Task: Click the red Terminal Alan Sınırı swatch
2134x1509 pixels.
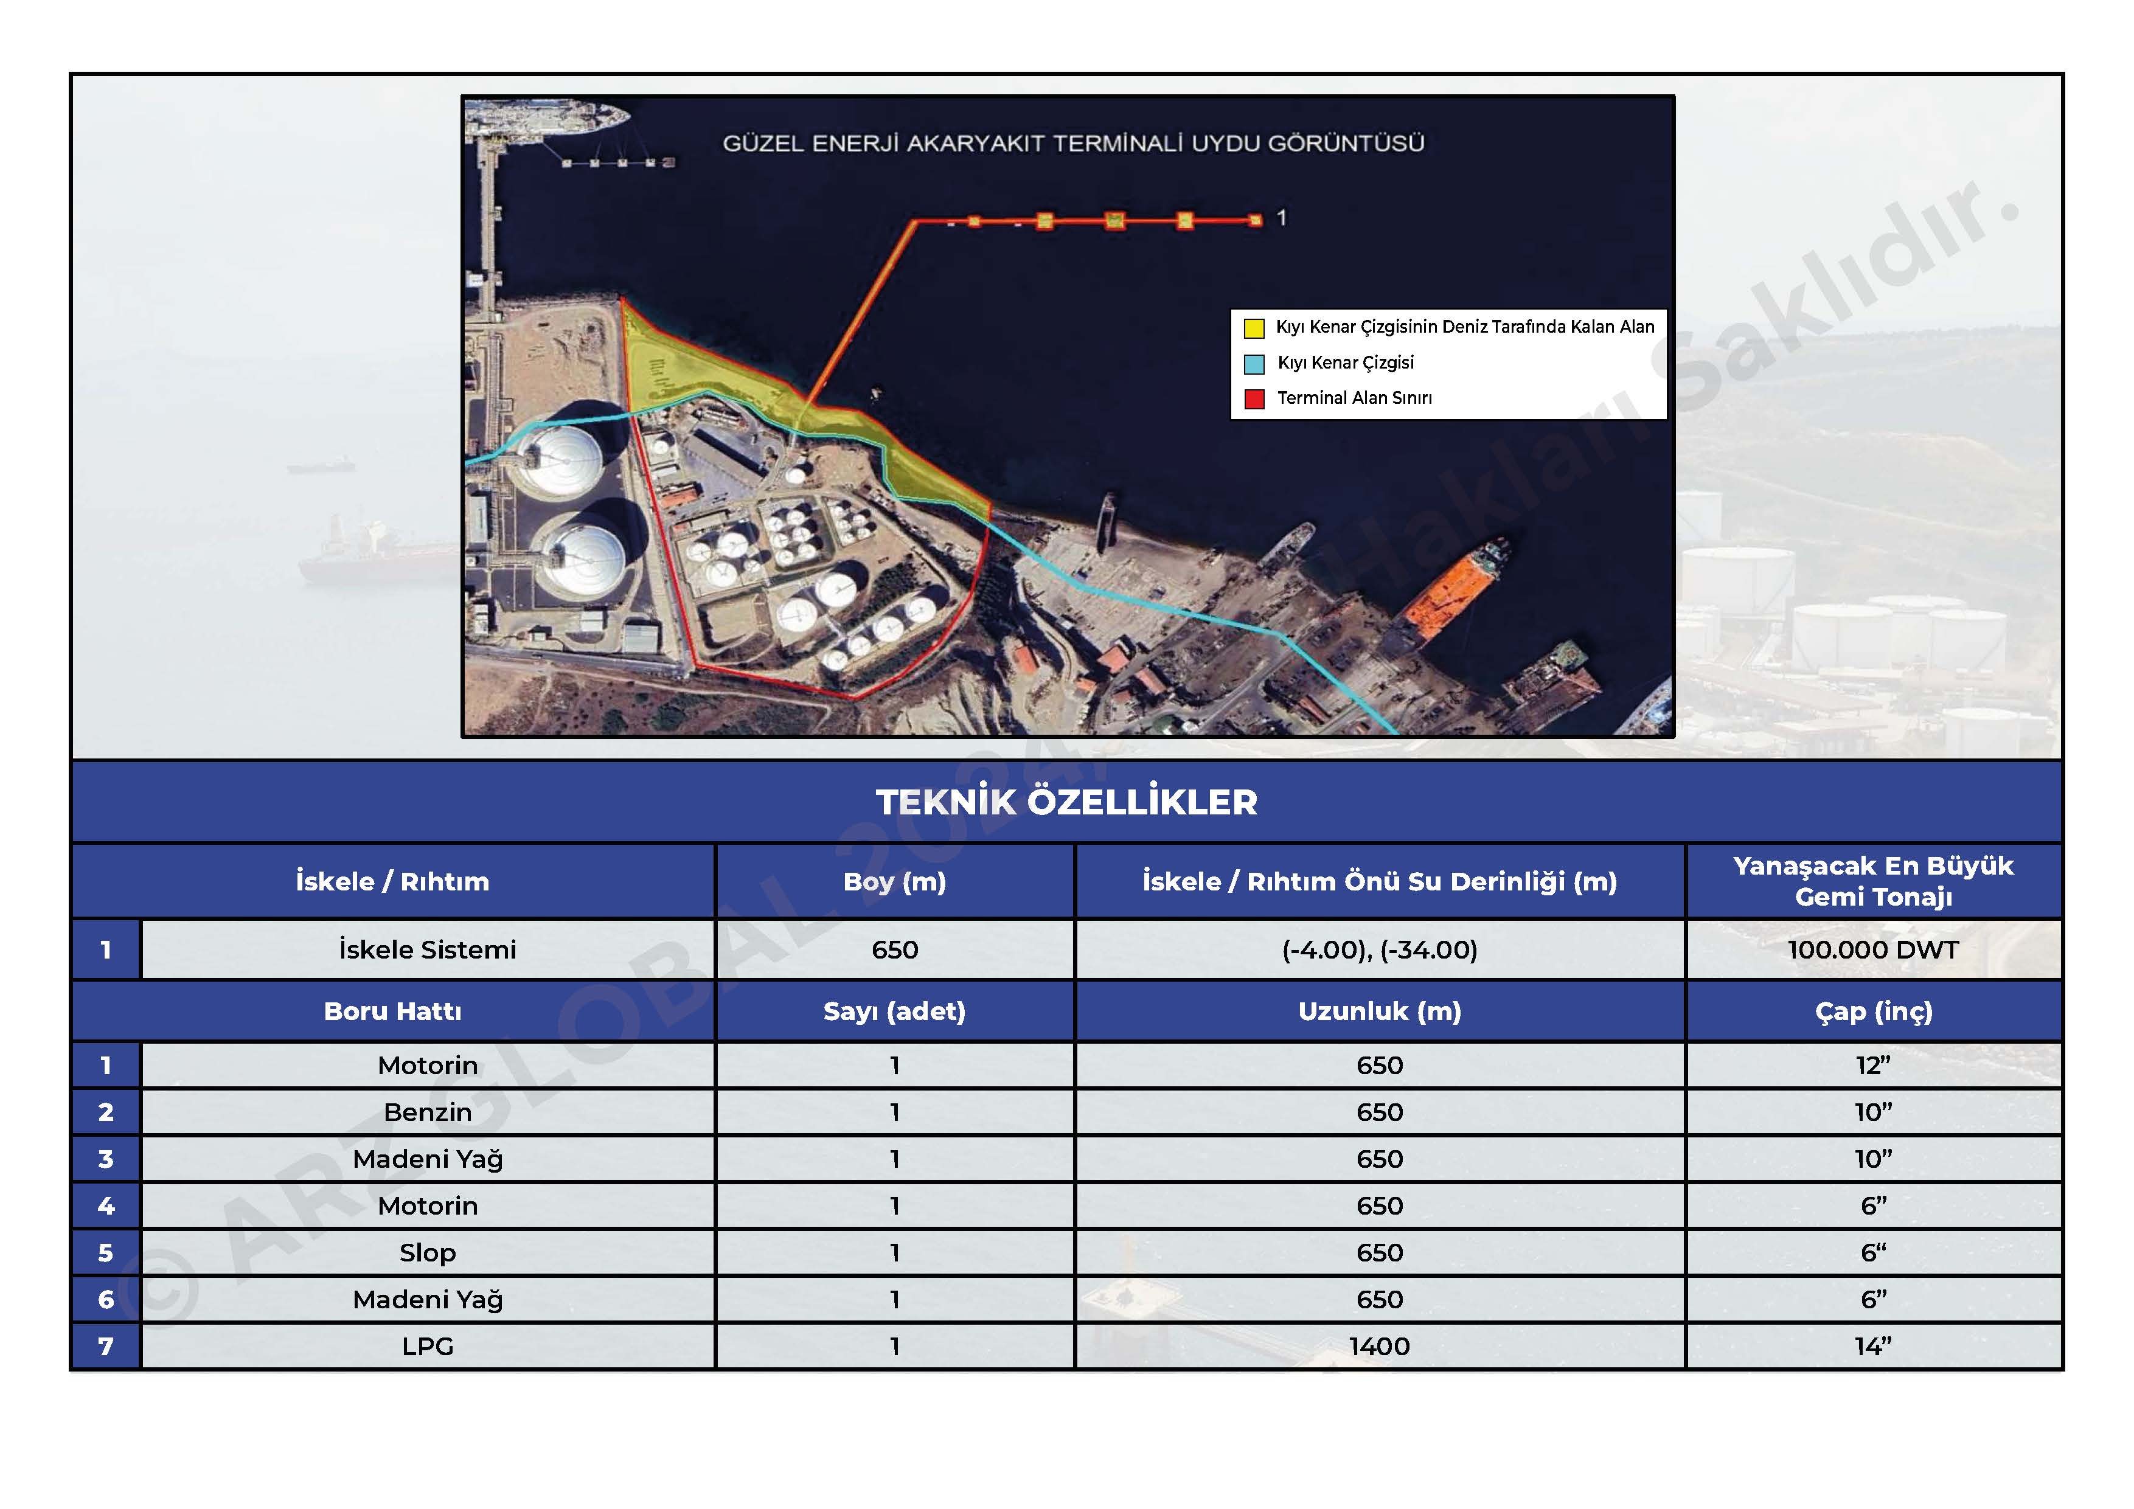Action: (1254, 400)
